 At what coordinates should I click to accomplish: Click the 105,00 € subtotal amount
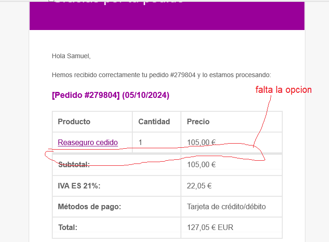click(201, 164)
